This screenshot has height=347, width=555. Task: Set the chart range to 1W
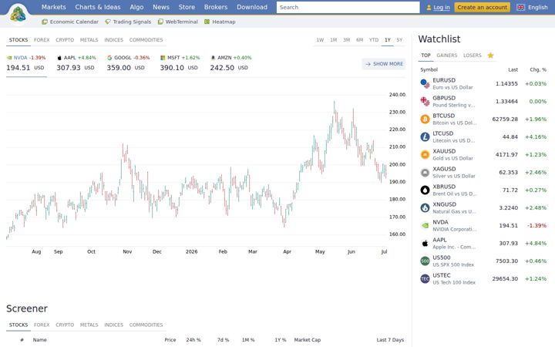click(320, 40)
